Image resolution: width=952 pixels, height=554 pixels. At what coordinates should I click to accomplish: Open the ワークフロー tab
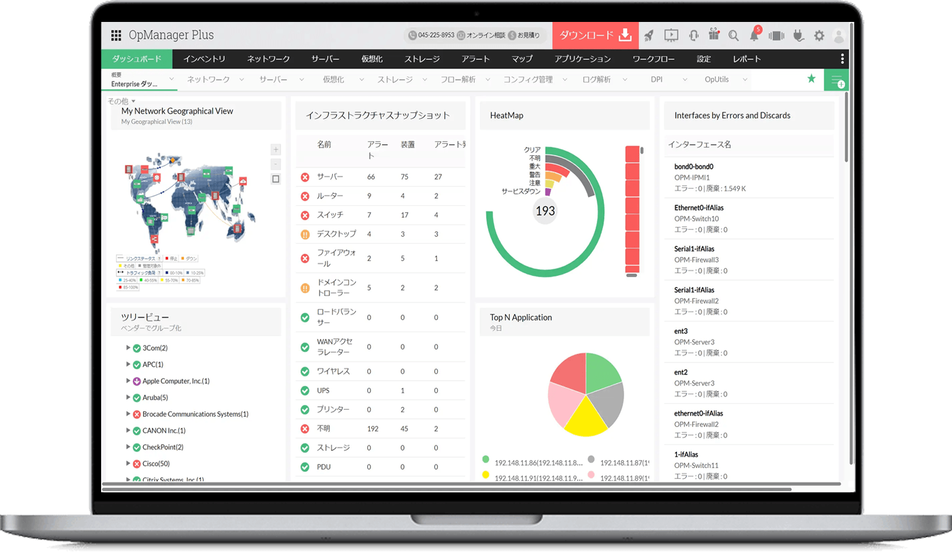(653, 59)
